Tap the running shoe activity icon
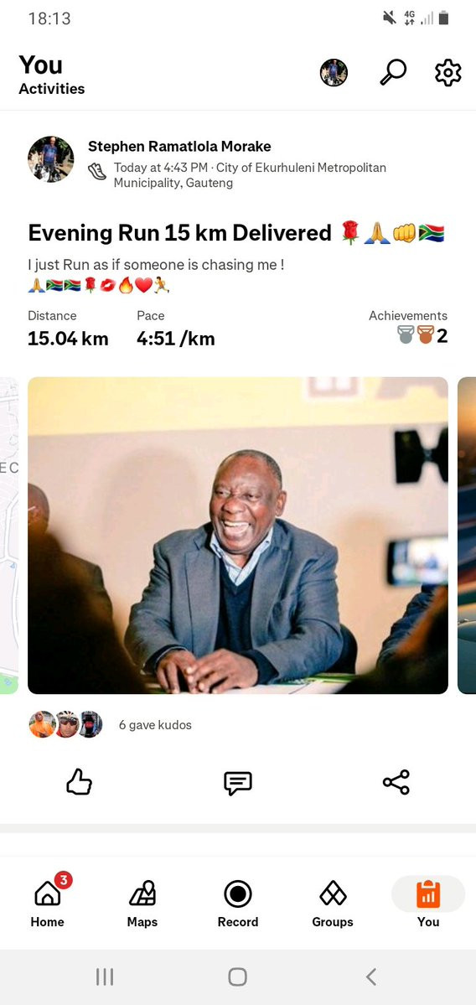476x1005 pixels. click(96, 171)
